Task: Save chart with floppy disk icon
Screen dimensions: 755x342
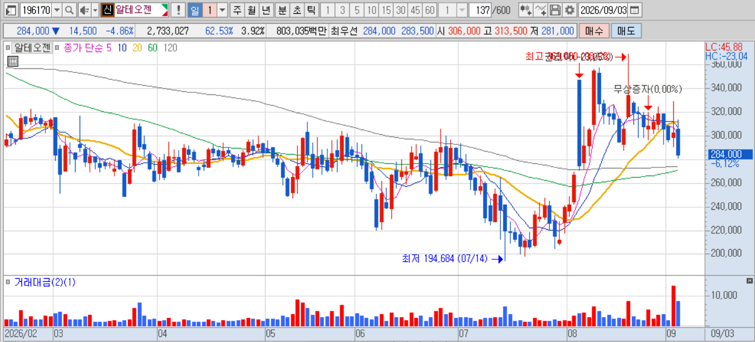Action: (555, 10)
